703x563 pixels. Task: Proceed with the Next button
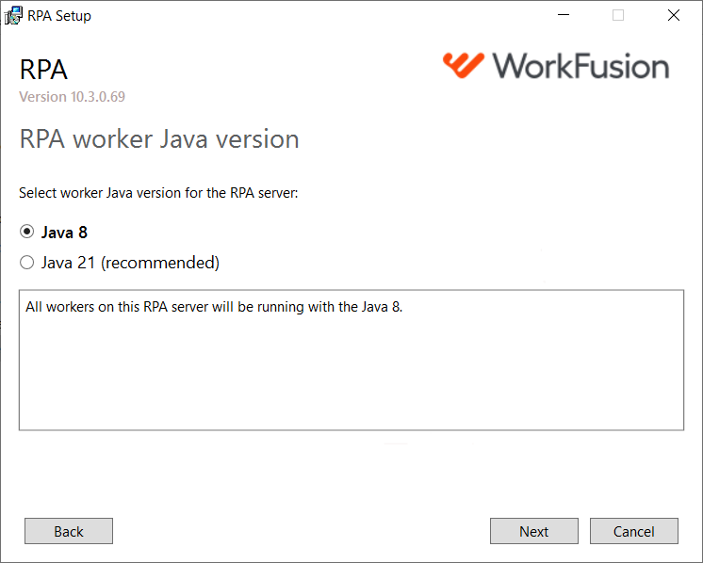pyautogui.click(x=534, y=531)
